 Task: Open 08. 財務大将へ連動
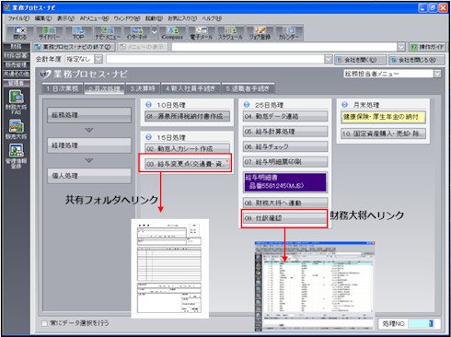tap(285, 203)
